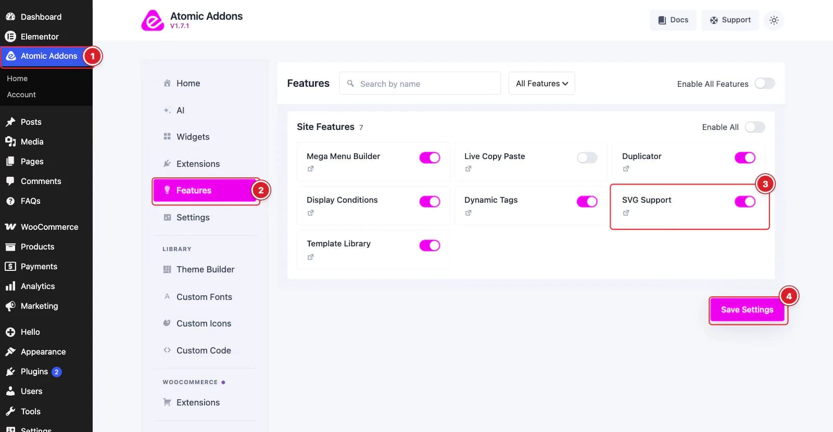Click the WooCommerce icon in admin sidebar
The width and height of the screenshot is (833, 432).
coord(10,227)
